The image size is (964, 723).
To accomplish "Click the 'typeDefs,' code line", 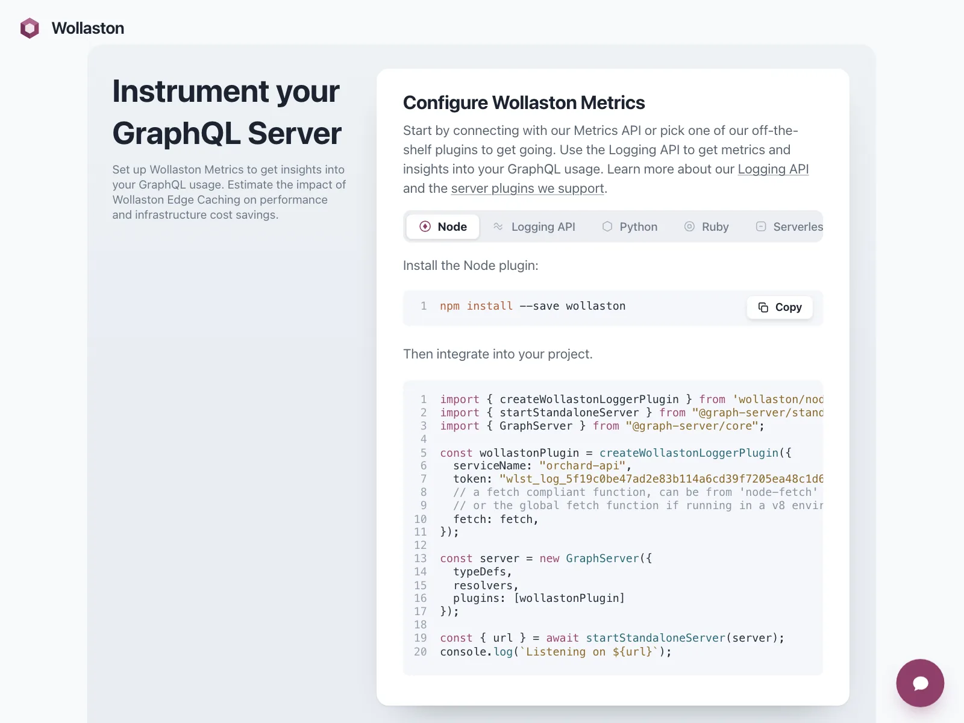I will [483, 572].
